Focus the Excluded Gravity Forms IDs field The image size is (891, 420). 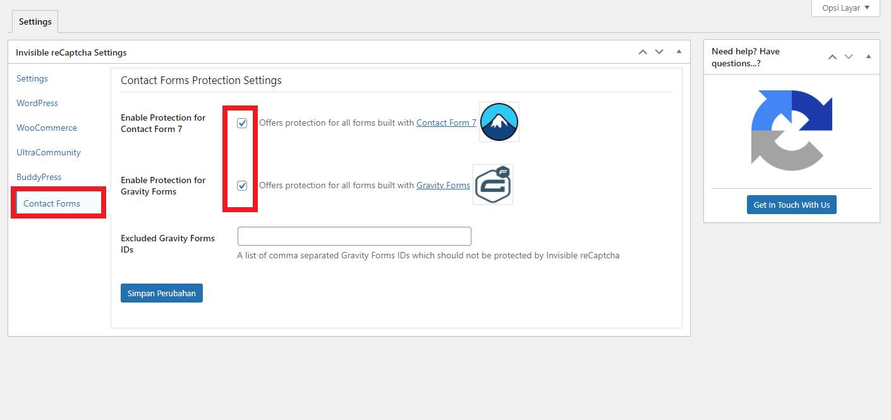pos(354,236)
